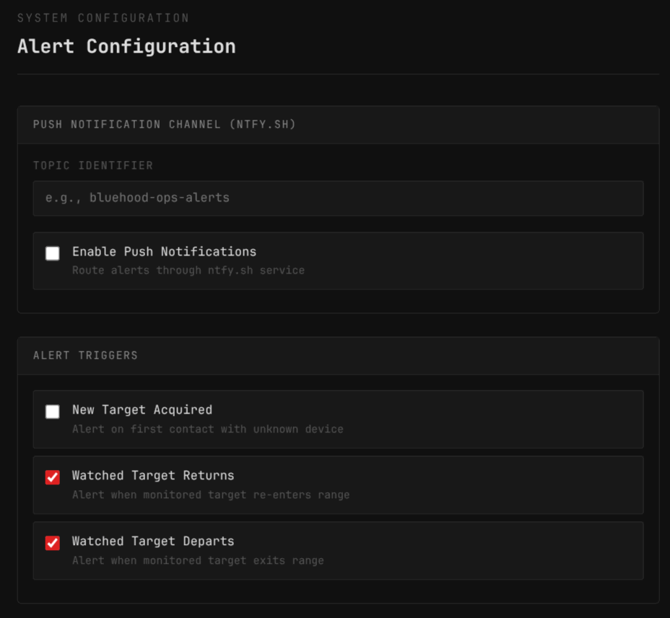
Task: Click the Route alerts through ntfy.sh description
Action: click(x=188, y=270)
